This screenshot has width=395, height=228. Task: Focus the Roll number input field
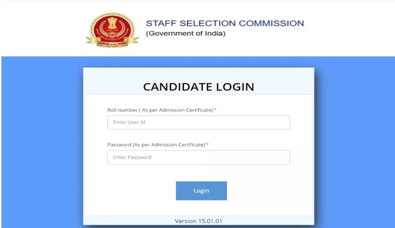click(x=198, y=122)
